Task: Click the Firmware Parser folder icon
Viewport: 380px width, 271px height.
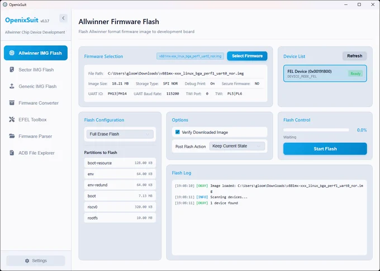Action: [x=12, y=136]
